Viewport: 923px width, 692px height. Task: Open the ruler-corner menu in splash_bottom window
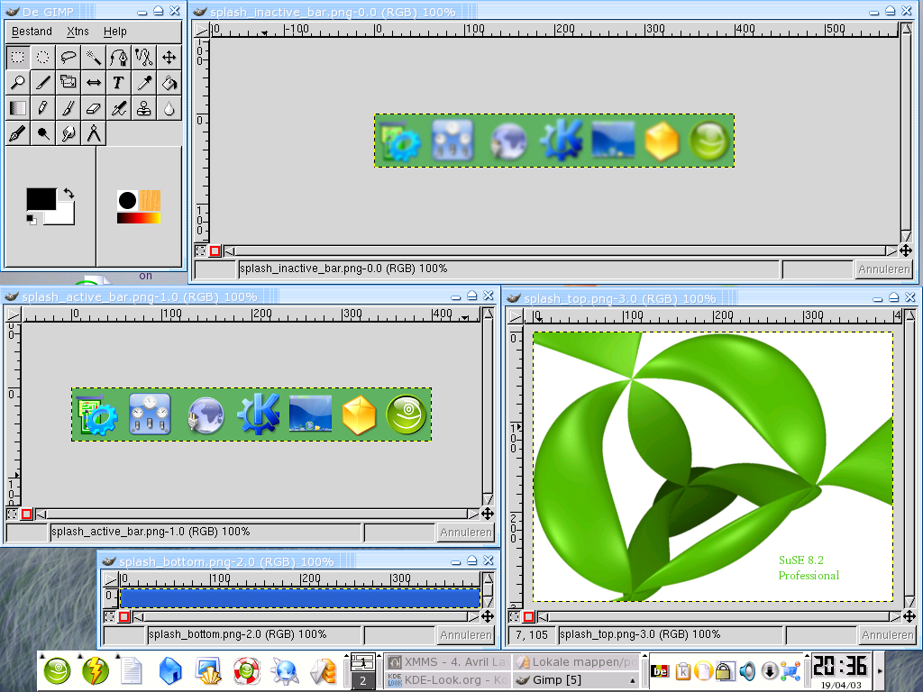111,579
